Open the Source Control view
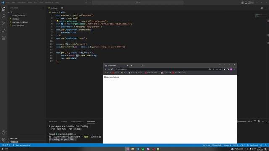This screenshot has height=151, width=269. [4, 23]
